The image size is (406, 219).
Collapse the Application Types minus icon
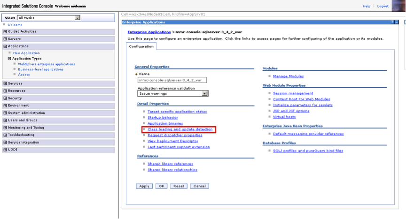pyautogui.click(x=9, y=59)
